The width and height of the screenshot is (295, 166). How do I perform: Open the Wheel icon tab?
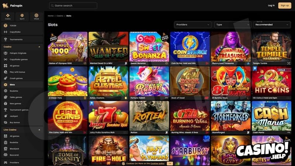(x=36, y=17)
